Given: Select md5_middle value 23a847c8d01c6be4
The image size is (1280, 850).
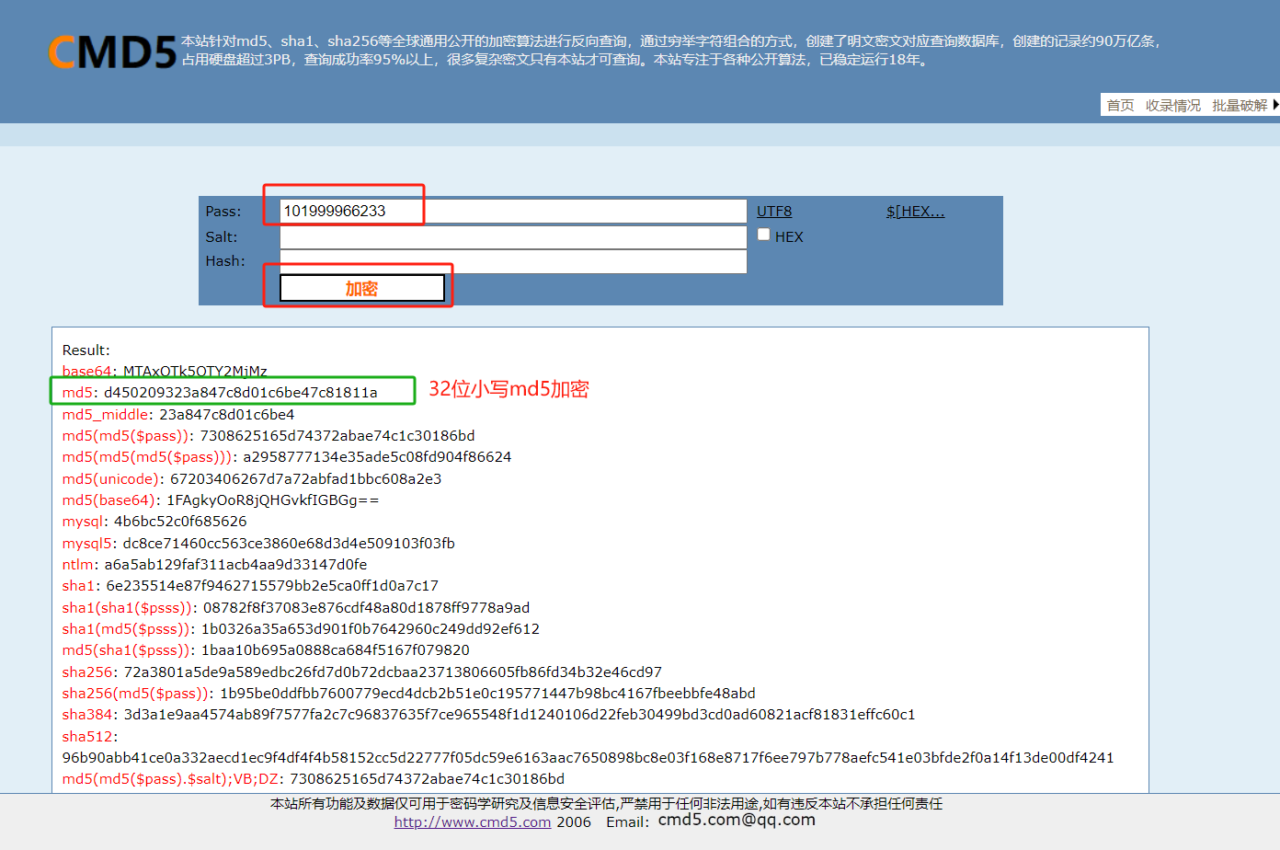Looking at the screenshot, I should tap(227, 414).
